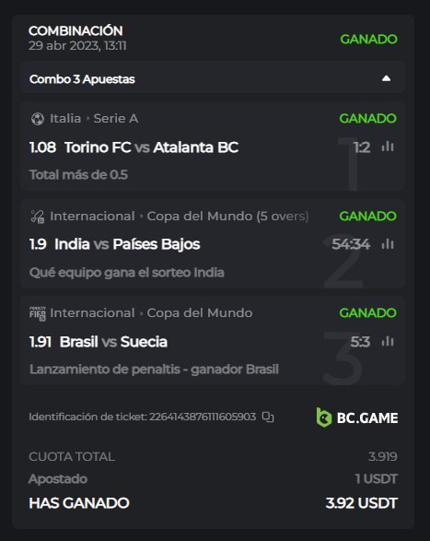Click the cricket sport icon
This screenshot has width=430, height=541.
pos(38,217)
